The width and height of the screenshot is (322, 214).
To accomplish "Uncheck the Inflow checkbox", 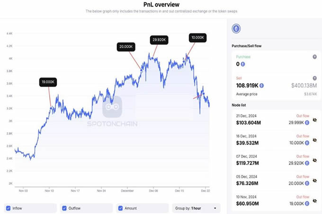I will pyautogui.click(x=8, y=208).
